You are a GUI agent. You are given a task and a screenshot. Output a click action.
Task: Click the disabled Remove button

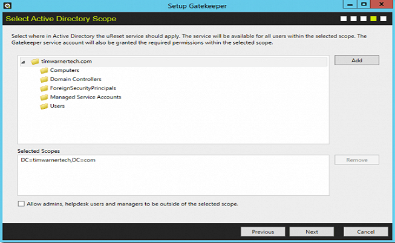click(357, 160)
